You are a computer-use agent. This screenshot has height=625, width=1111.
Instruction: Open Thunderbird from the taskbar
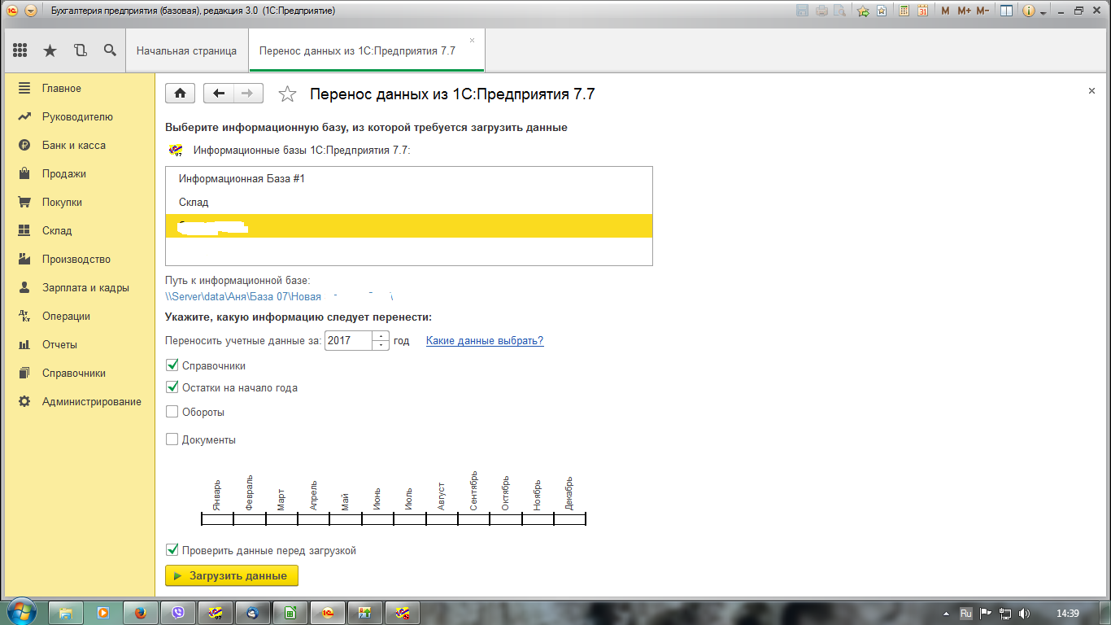coord(252,613)
